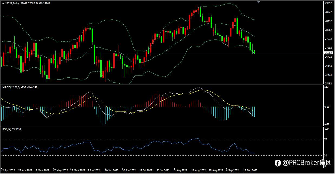Click MACD axis value 513
Image resolution: width=335 pixels, height=174 pixels.
point(326,87)
